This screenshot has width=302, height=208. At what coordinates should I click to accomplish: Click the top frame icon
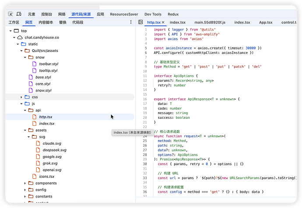pyautogui.click(x=17, y=31)
